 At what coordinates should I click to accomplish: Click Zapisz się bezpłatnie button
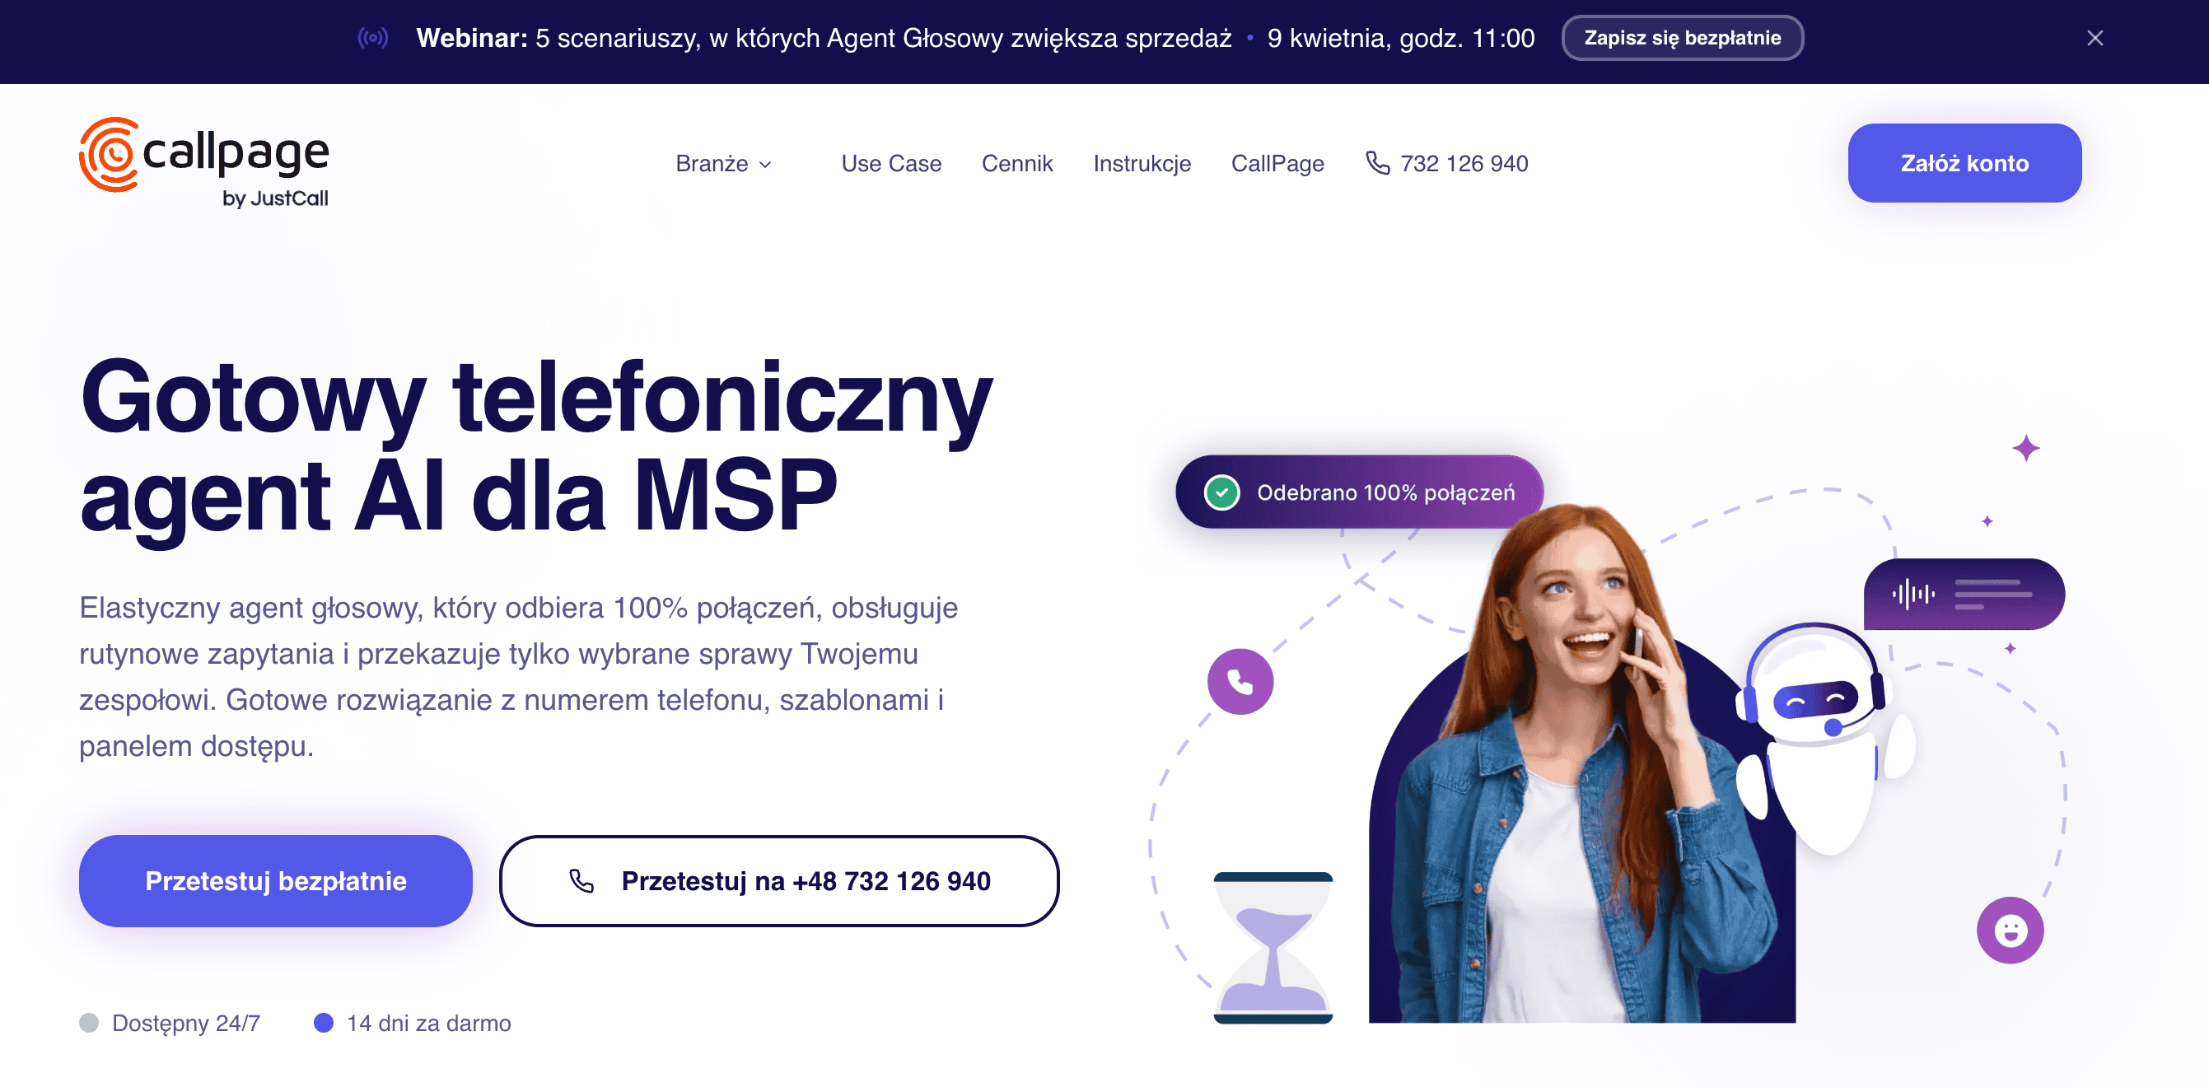click(1682, 38)
